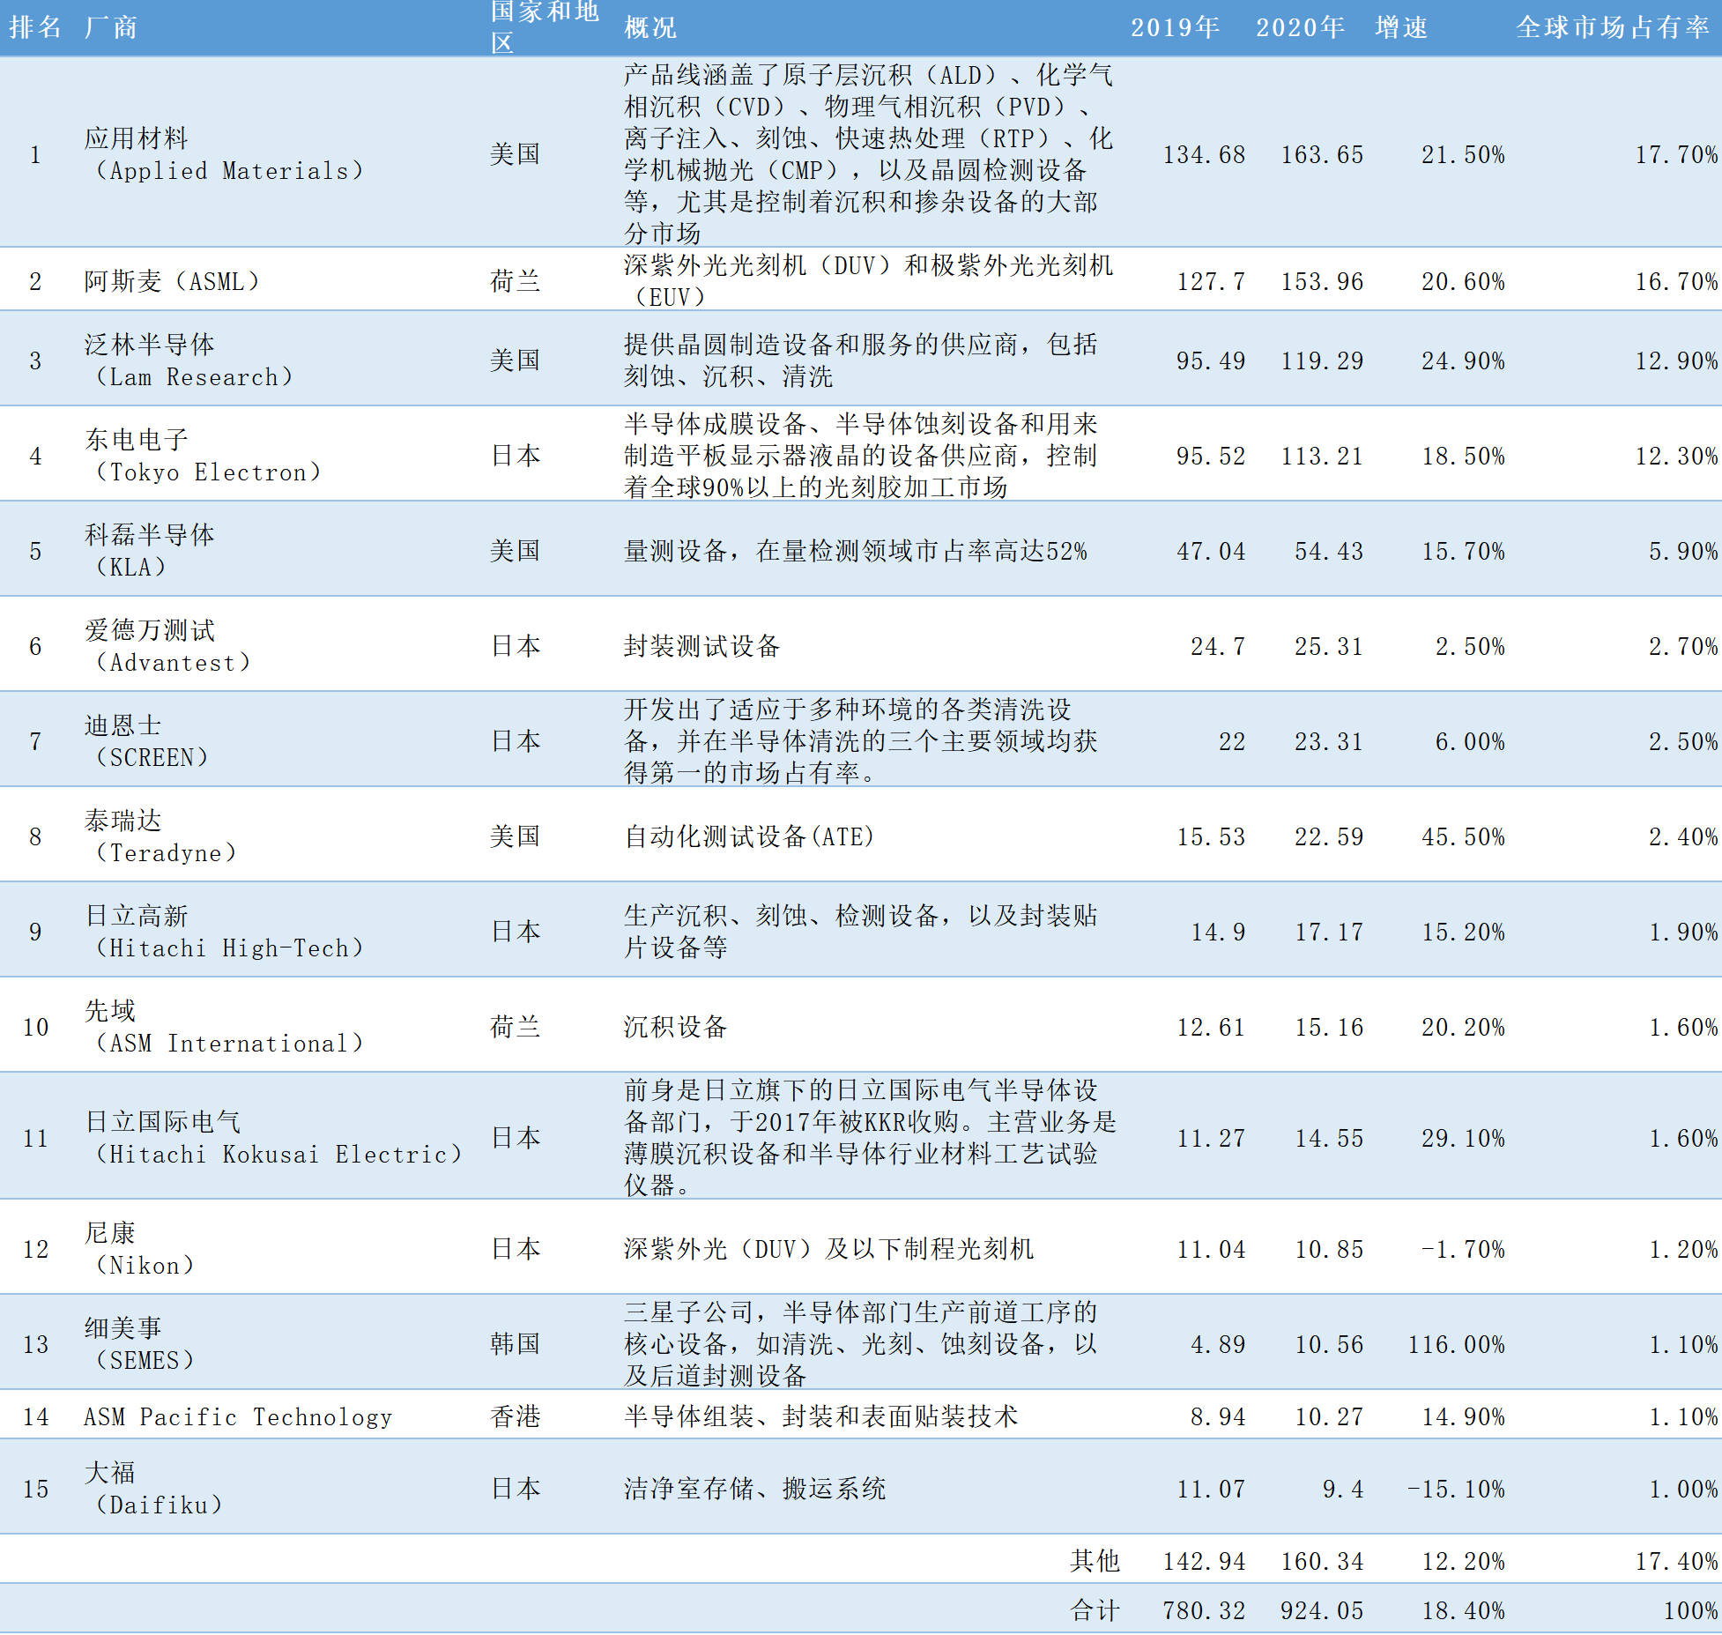This screenshot has height=1635, width=1722.
Task: Select the 119.29 Lam Research value
Action: coord(1322,360)
